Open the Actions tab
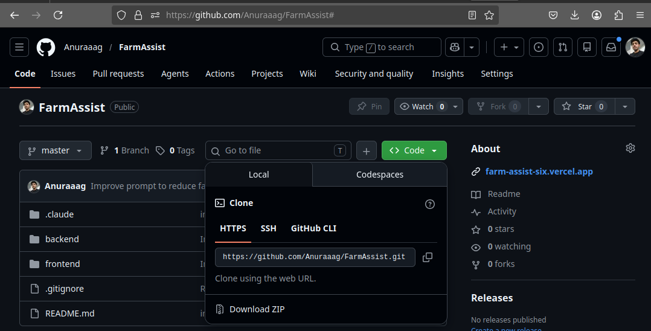651x331 pixels. (220, 74)
